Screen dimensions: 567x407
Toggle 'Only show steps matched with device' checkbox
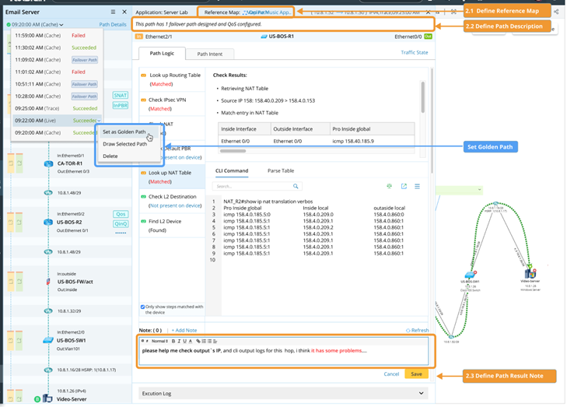pyautogui.click(x=142, y=307)
